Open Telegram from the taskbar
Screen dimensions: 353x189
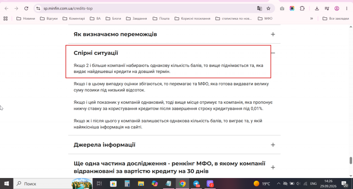[196, 183]
